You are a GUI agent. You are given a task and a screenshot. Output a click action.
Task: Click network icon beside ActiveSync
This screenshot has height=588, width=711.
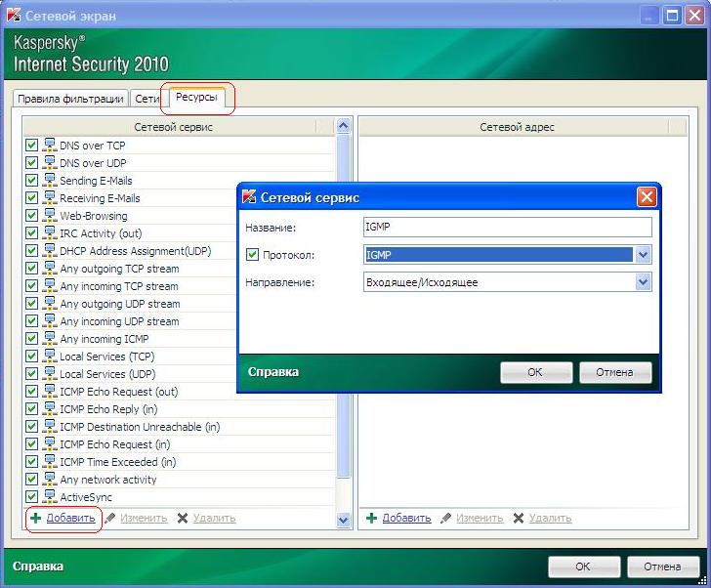click(x=50, y=497)
